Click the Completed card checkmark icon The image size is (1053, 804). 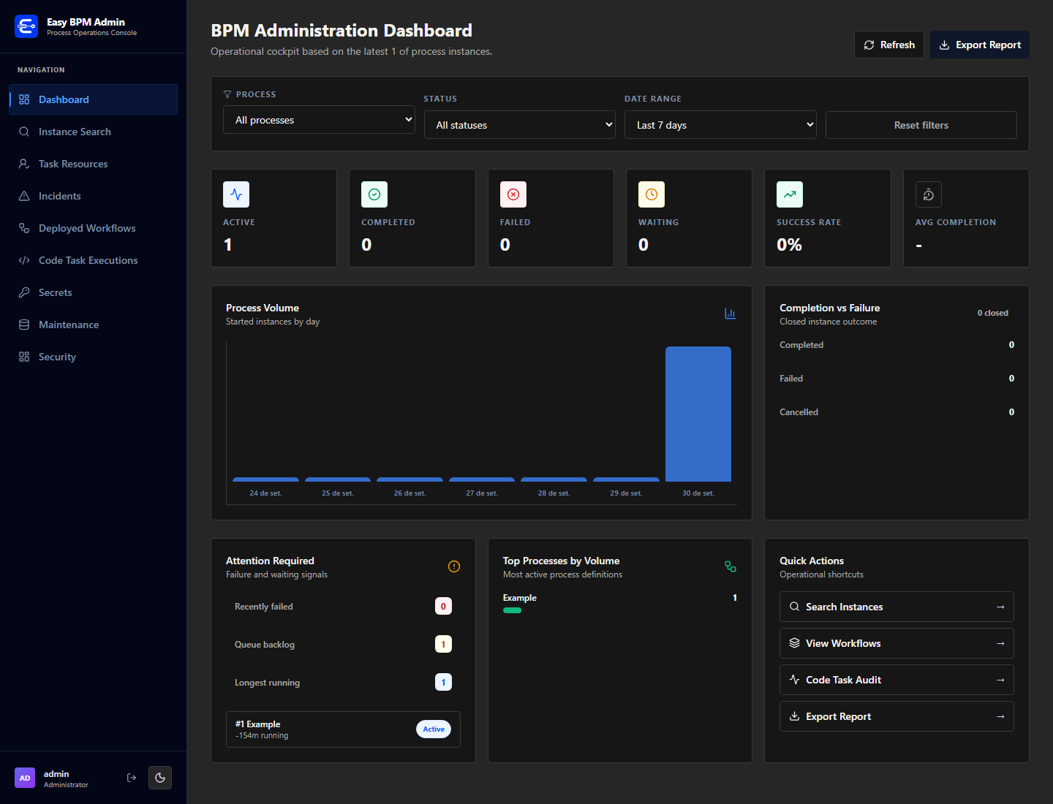(374, 194)
